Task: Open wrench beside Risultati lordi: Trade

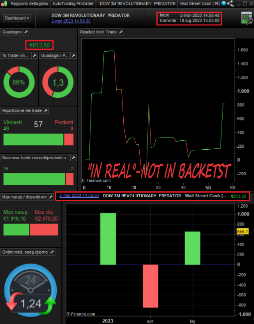Action: pos(121,32)
